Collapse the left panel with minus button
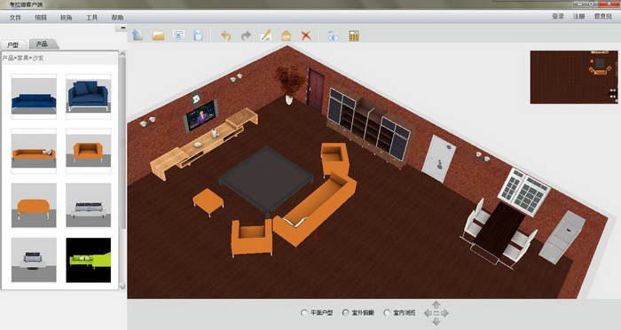Image resolution: width=621 pixels, height=330 pixels. [122, 27]
